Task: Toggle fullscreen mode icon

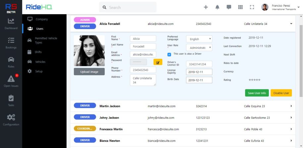Action: (252, 7)
